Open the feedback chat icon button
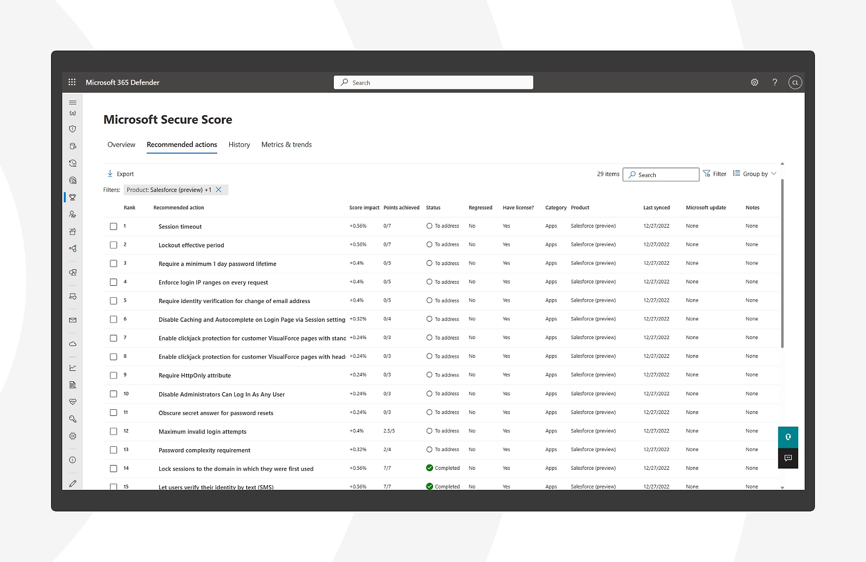 pyautogui.click(x=788, y=458)
